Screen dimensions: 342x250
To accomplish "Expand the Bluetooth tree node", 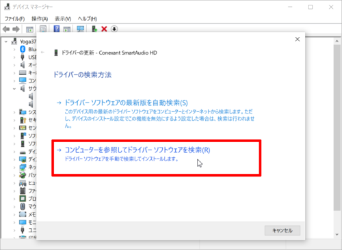I will [x=14, y=49].
